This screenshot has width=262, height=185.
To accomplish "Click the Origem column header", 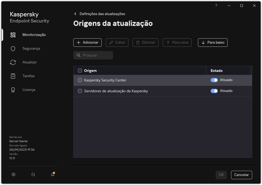I will coord(91,71).
